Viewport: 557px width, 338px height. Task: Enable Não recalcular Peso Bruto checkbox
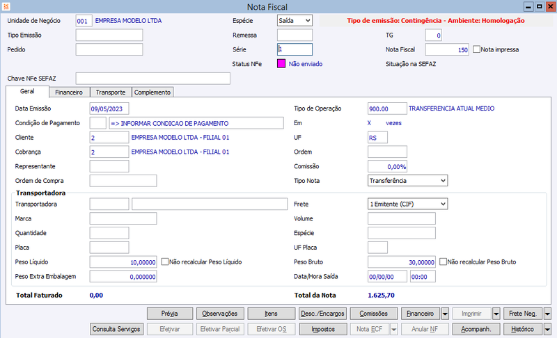pyautogui.click(x=443, y=261)
